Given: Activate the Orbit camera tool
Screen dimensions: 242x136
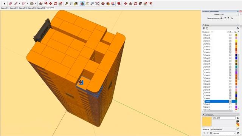Looking at the screenshot, I should (82, 3).
